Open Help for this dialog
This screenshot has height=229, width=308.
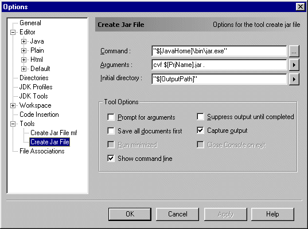pos(272,214)
